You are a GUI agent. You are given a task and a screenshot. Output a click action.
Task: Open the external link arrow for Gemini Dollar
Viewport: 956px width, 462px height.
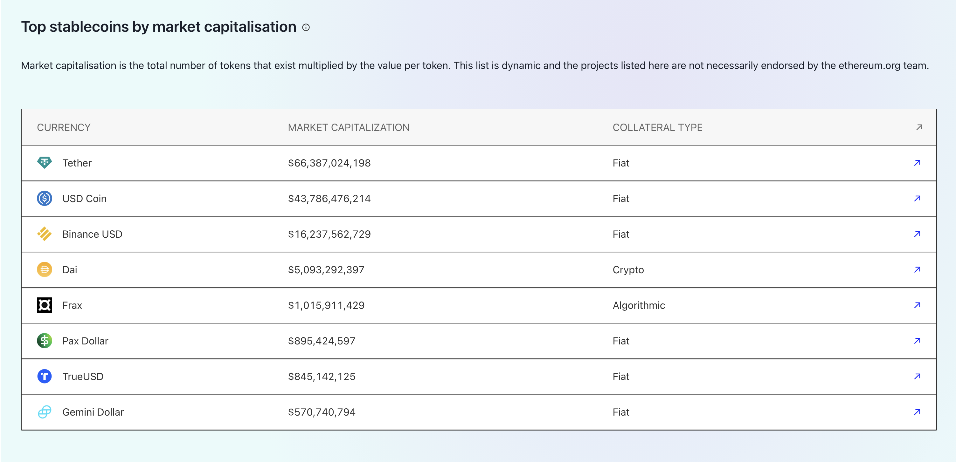[x=917, y=412]
